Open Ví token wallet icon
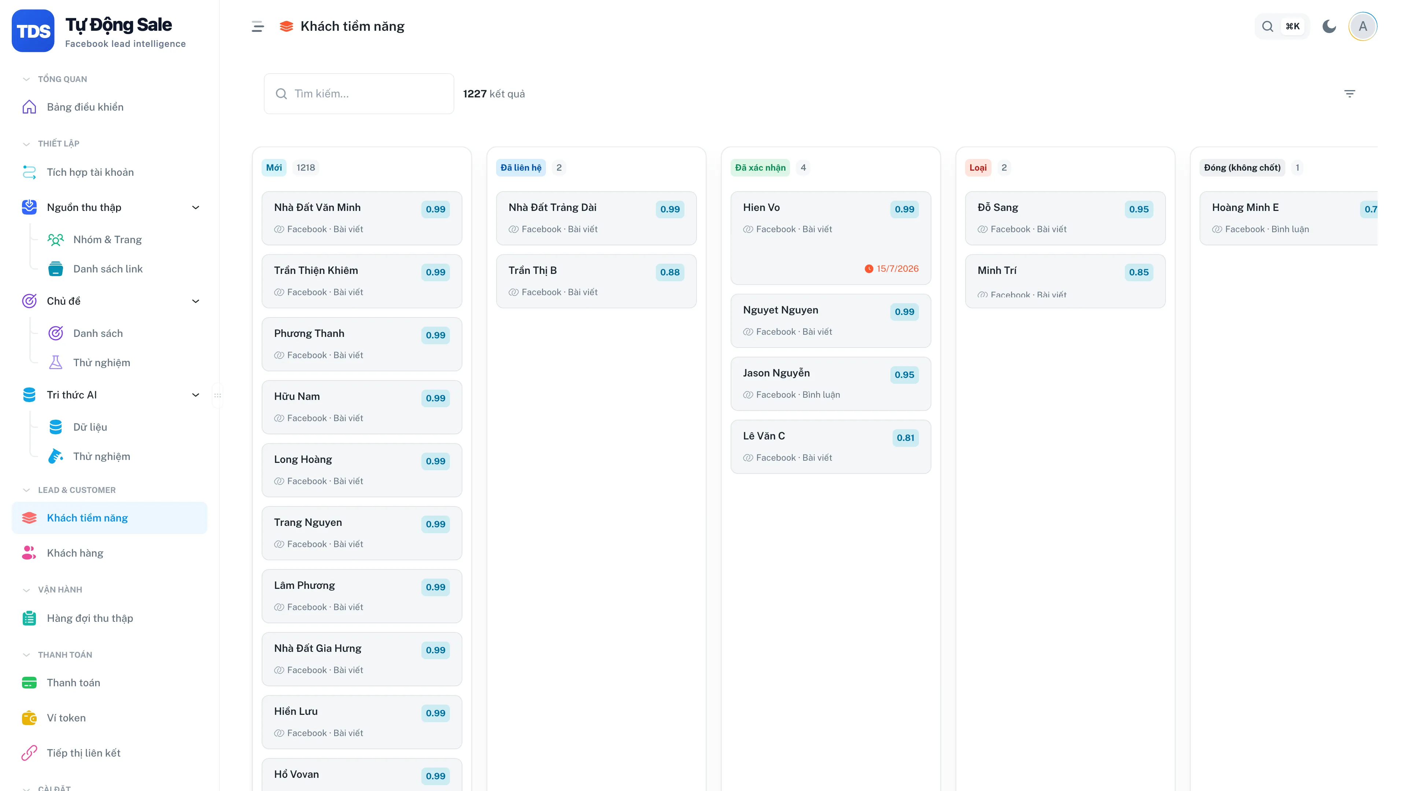Image resolution: width=1407 pixels, height=791 pixels. coord(29,718)
